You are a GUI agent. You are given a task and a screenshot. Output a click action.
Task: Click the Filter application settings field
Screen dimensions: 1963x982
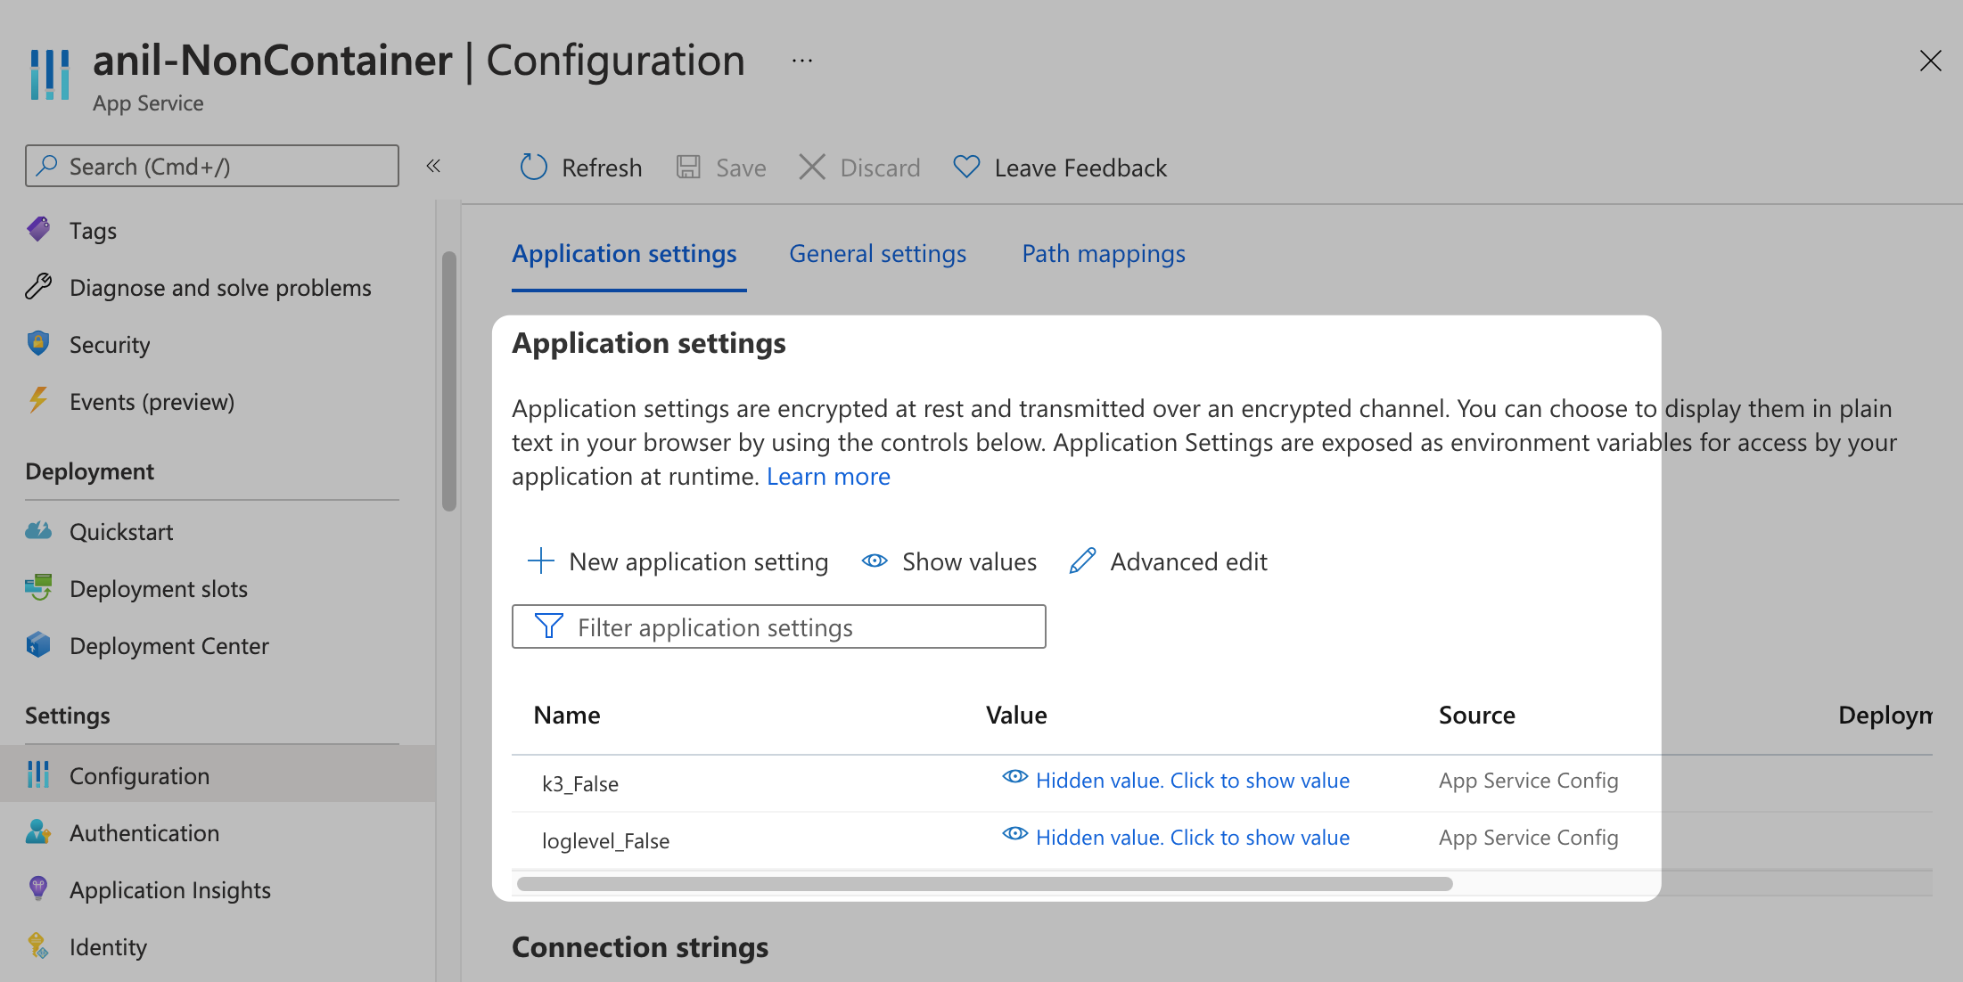click(778, 626)
